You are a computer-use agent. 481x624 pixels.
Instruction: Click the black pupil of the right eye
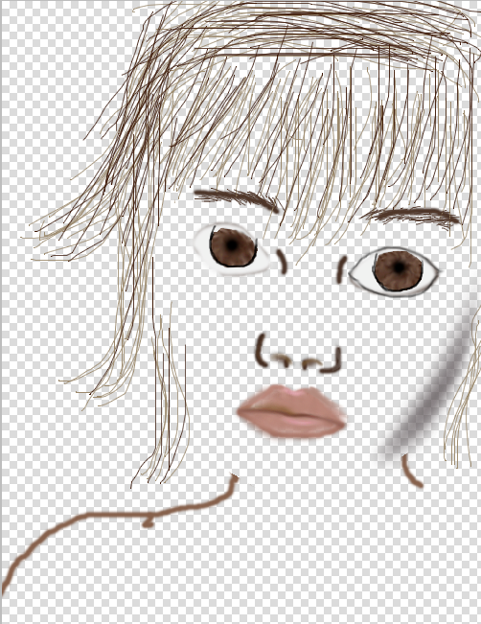(399, 268)
